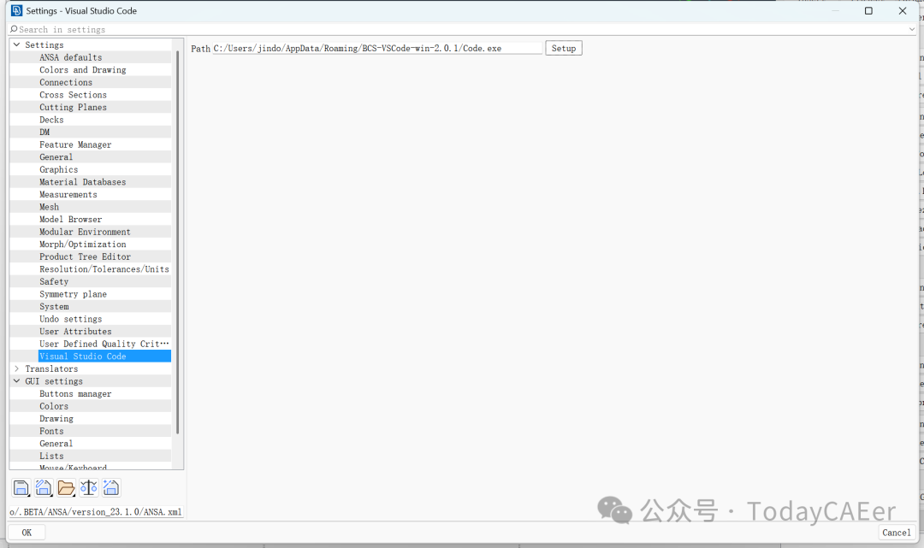Viewport: 924px width, 548px height.
Task: Select the Decks tree item
Action: point(51,120)
